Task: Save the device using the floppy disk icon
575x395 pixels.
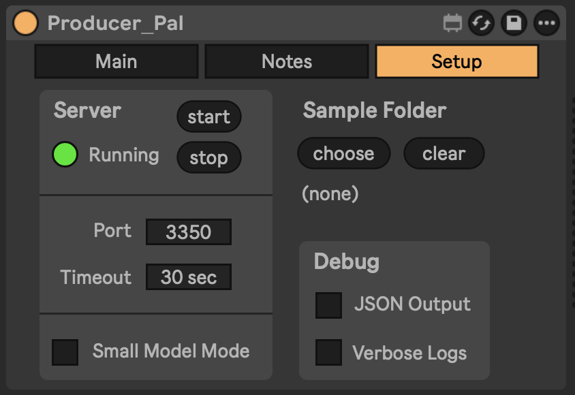Action: pos(513,22)
